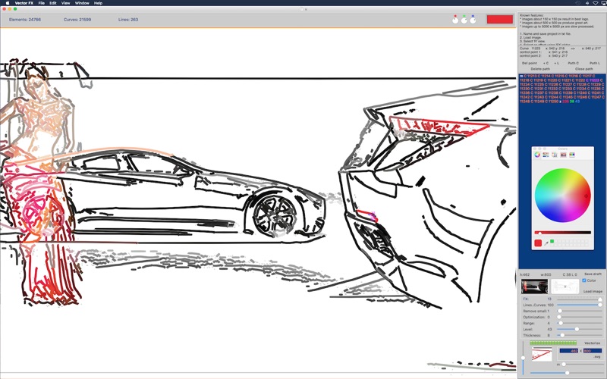Click the Delete path button
The width and height of the screenshot is (607, 379).
(x=541, y=69)
